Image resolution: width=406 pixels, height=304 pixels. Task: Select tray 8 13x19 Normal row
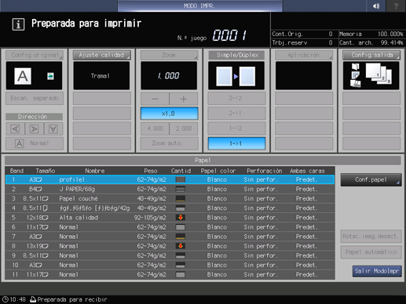(170, 246)
